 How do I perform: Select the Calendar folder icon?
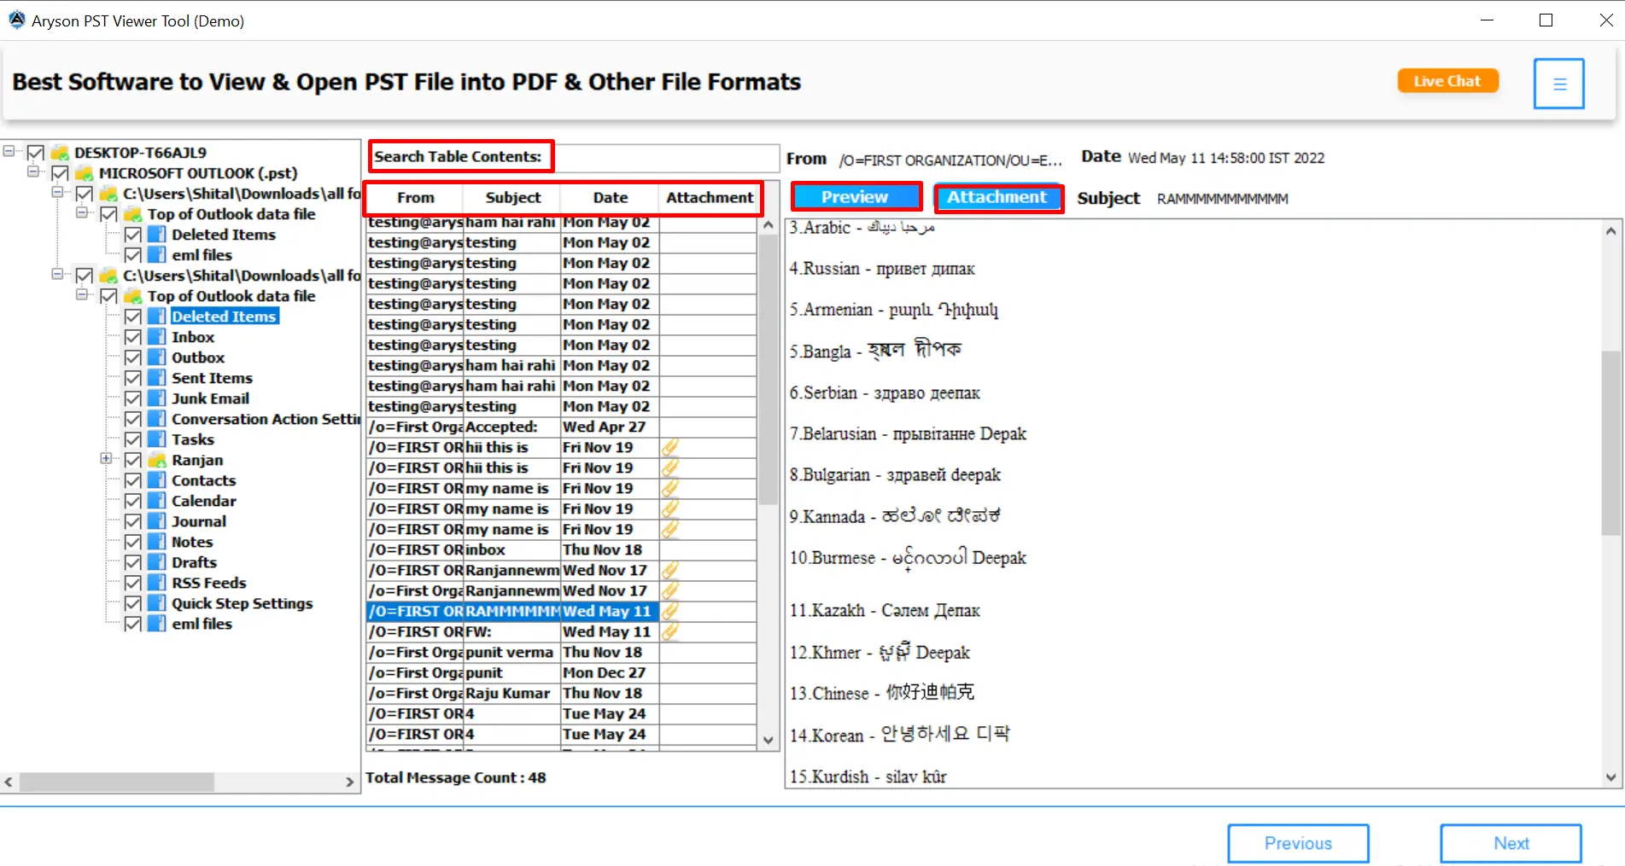pos(158,500)
